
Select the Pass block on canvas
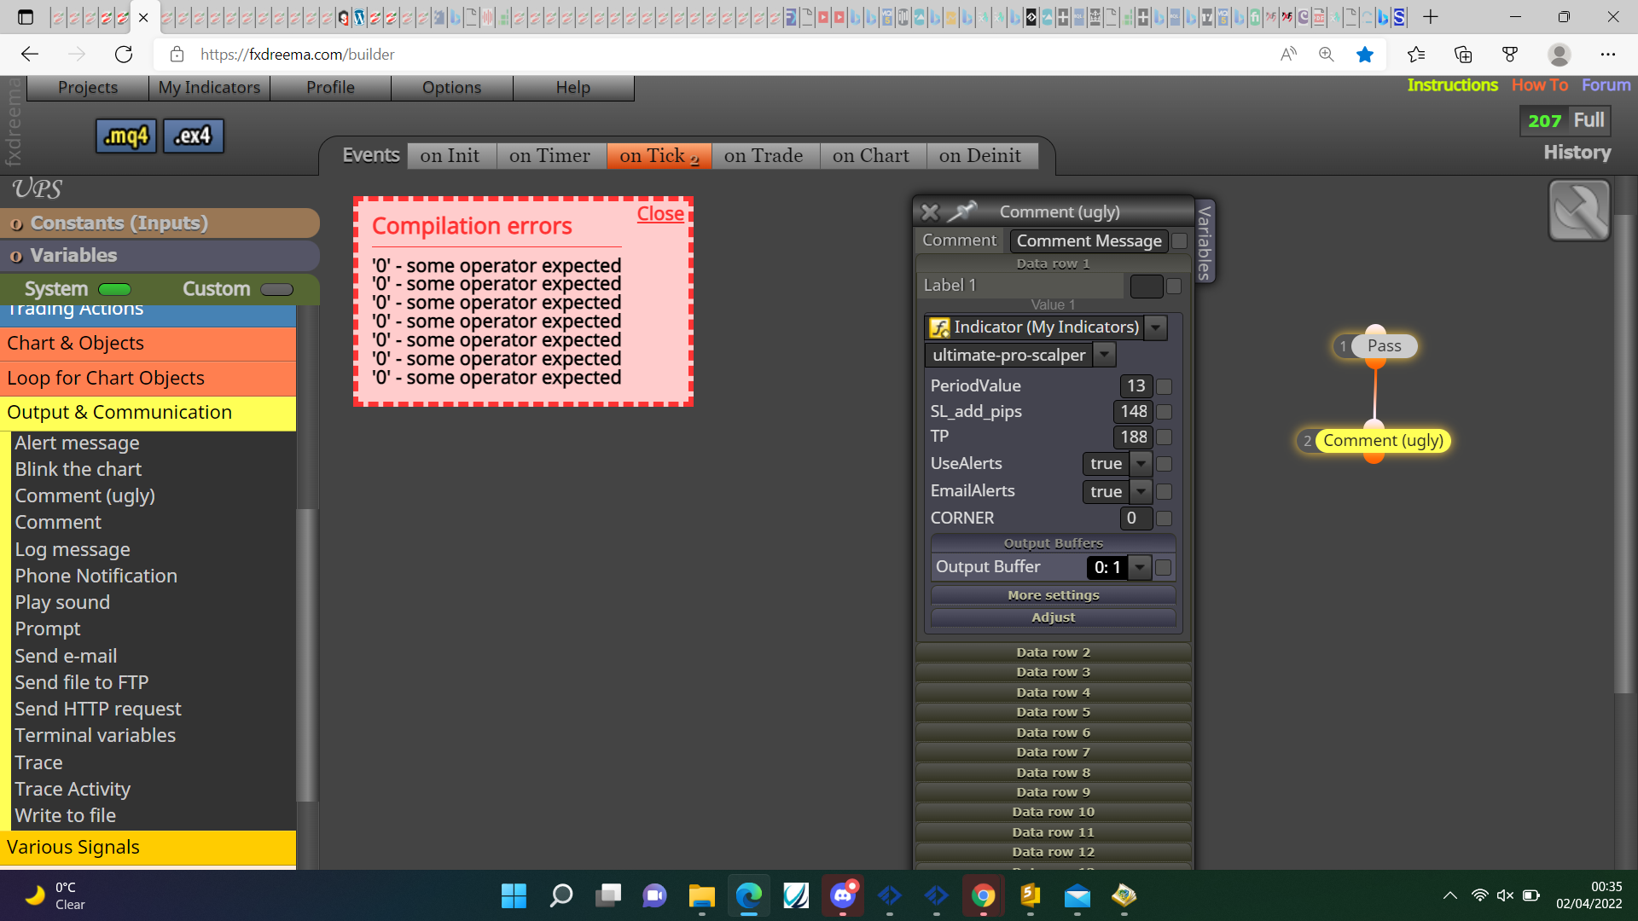point(1384,346)
